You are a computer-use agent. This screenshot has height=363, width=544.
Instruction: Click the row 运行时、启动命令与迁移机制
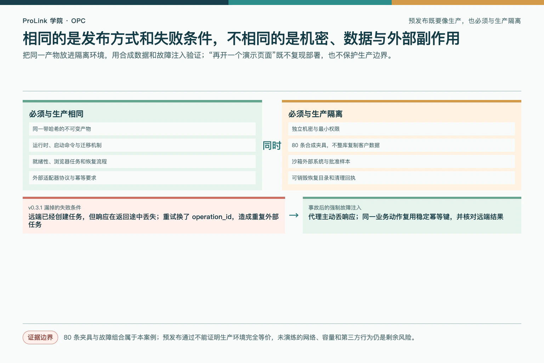click(142, 145)
